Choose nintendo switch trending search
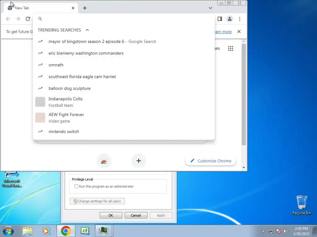Viewport: 317px width, 237px height. click(124, 131)
